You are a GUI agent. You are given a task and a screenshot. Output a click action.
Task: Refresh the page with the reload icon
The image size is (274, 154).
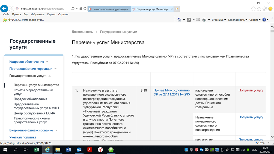tap(85, 9)
